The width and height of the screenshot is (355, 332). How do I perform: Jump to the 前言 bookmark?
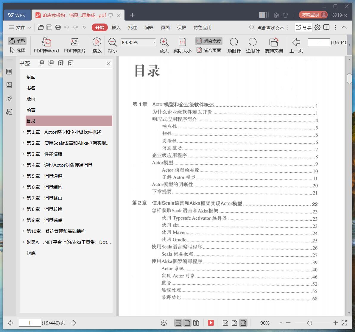tap(31, 110)
